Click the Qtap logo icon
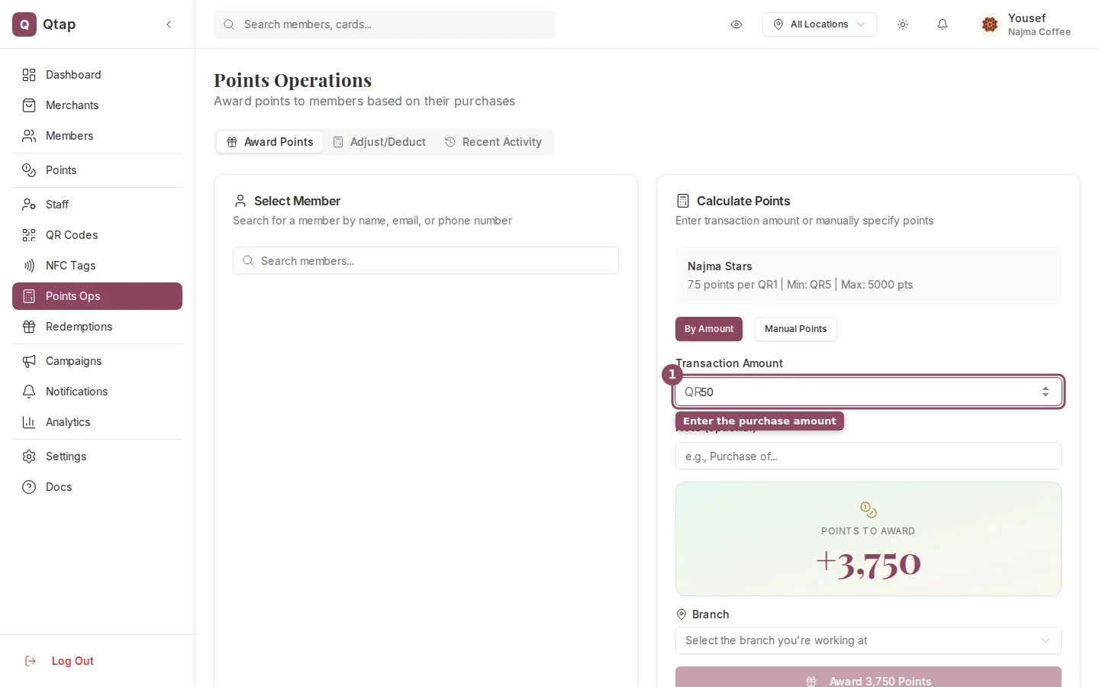This screenshot has height=687, width=1099. click(24, 24)
